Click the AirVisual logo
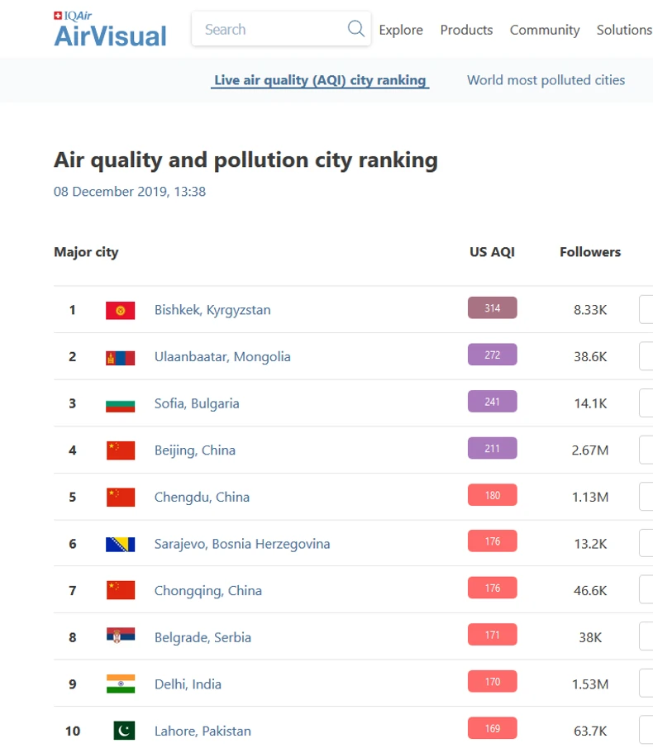 click(110, 30)
